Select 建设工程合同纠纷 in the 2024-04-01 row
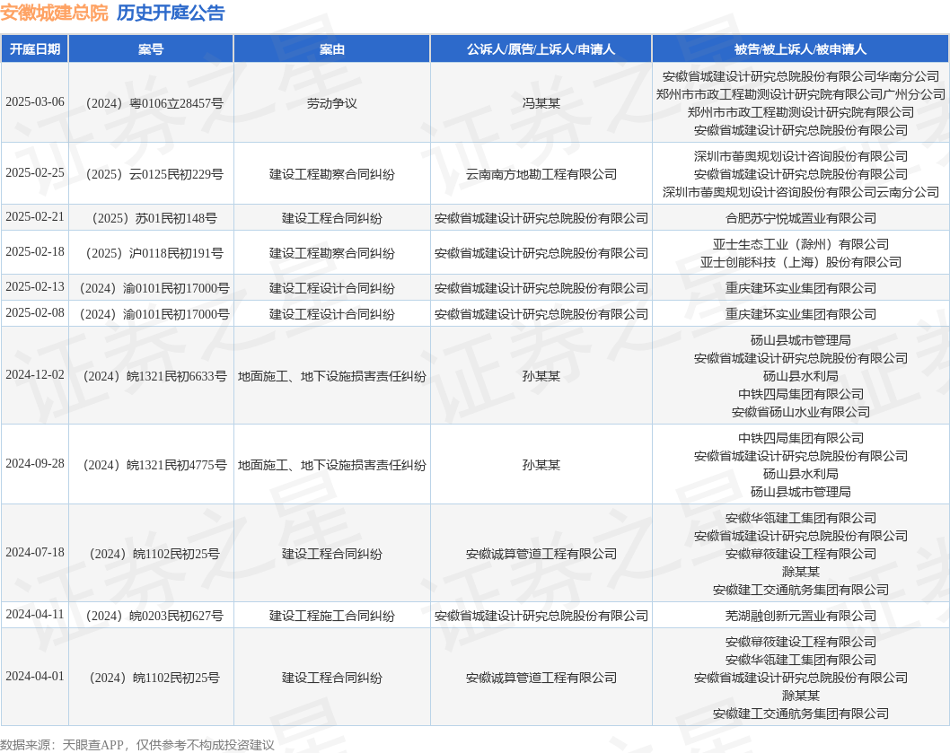The image size is (950, 753). coord(332,678)
